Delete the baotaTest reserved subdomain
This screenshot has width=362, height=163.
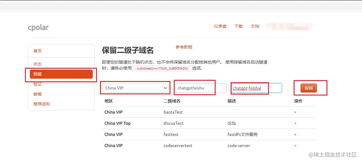pos(295,112)
